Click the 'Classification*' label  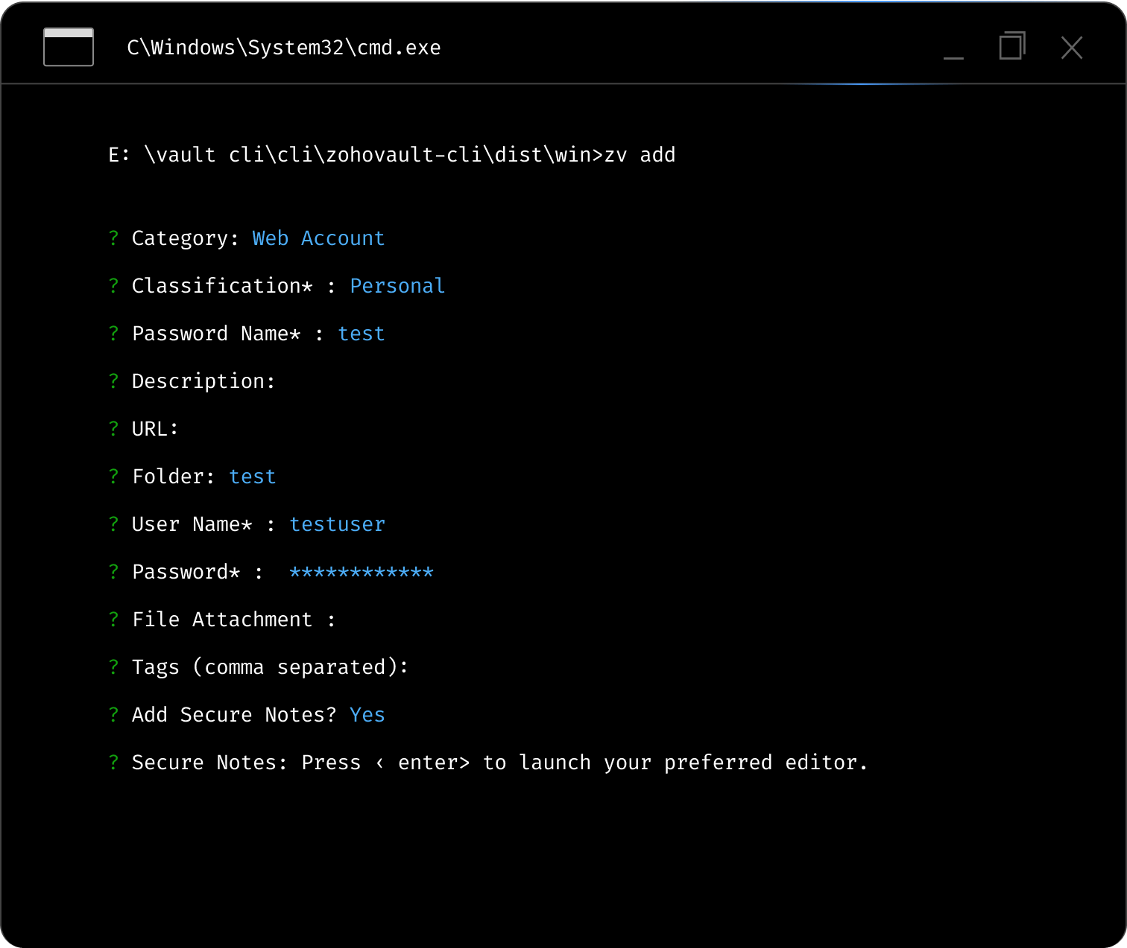point(222,286)
